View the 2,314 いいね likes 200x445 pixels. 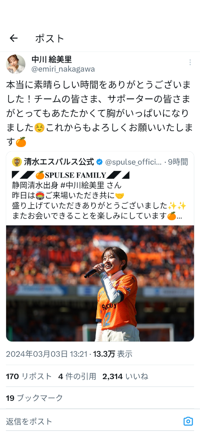125,377
